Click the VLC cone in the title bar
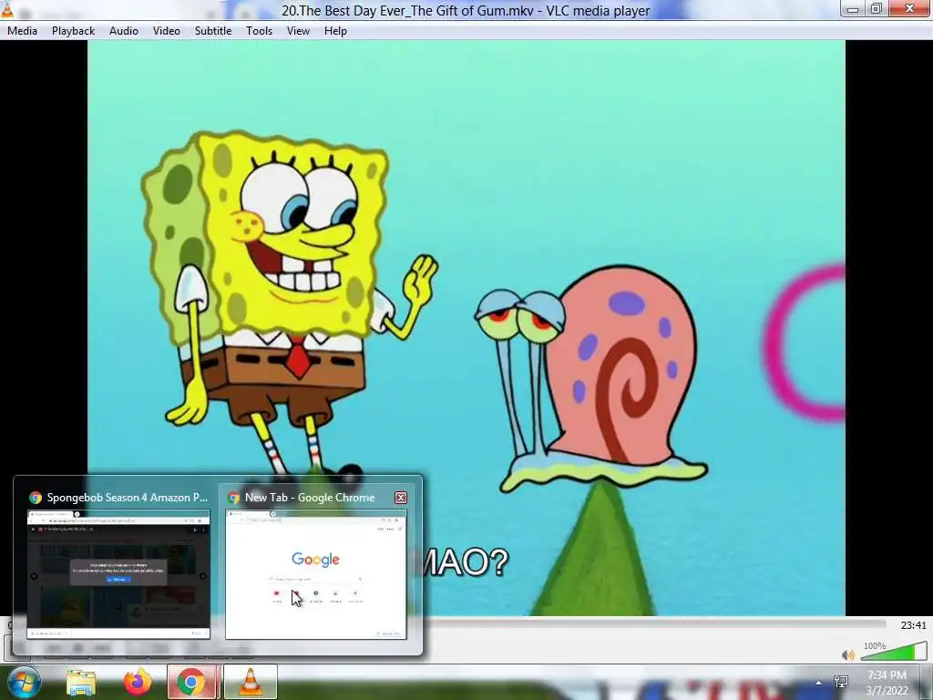This screenshot has height=700, width=933. click(x=7, y=9)
